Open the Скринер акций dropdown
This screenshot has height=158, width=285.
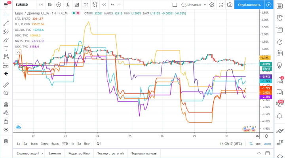[30, 154]
